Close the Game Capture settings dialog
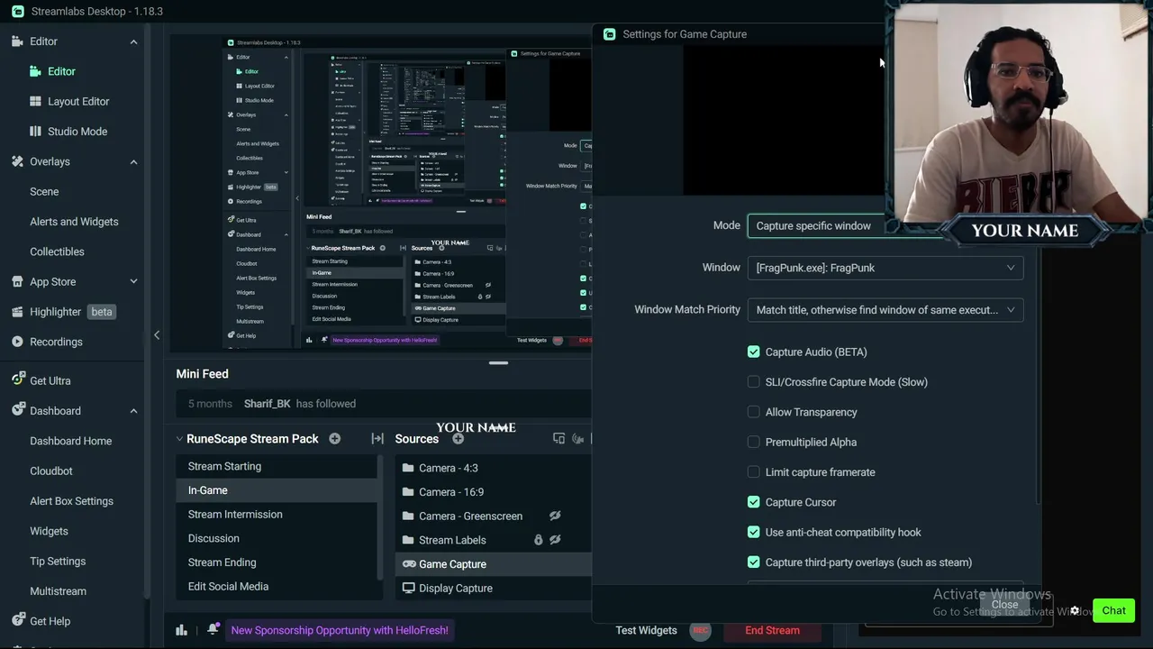1153x649 pixels. [x=1004, y=605]
